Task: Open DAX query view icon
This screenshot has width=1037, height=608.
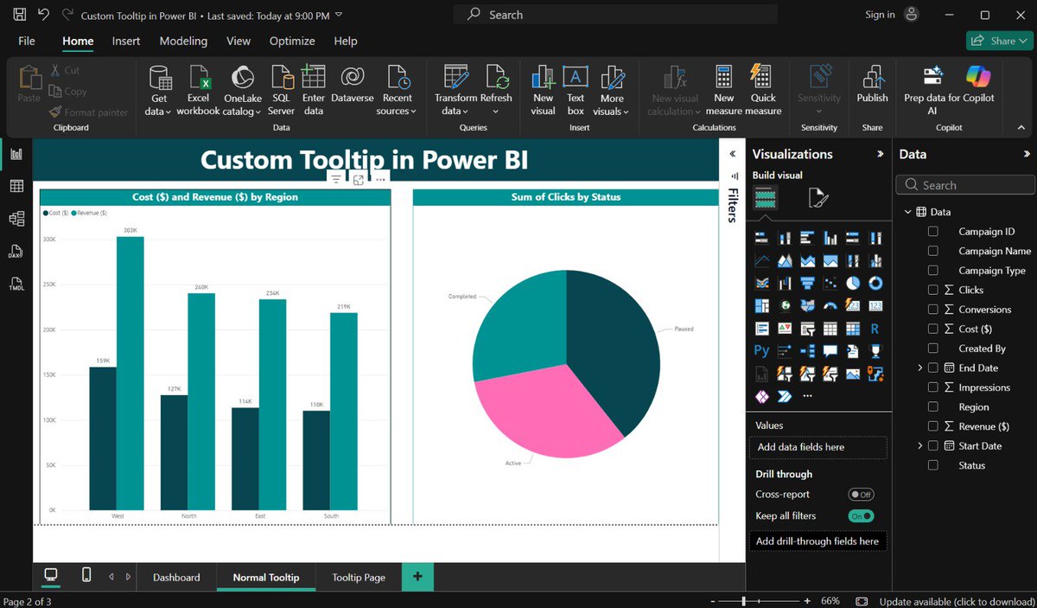Action: [x=16, y=252]
